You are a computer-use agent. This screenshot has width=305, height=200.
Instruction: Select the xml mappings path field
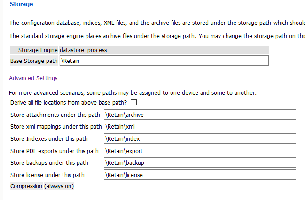[x=200, y=127]
